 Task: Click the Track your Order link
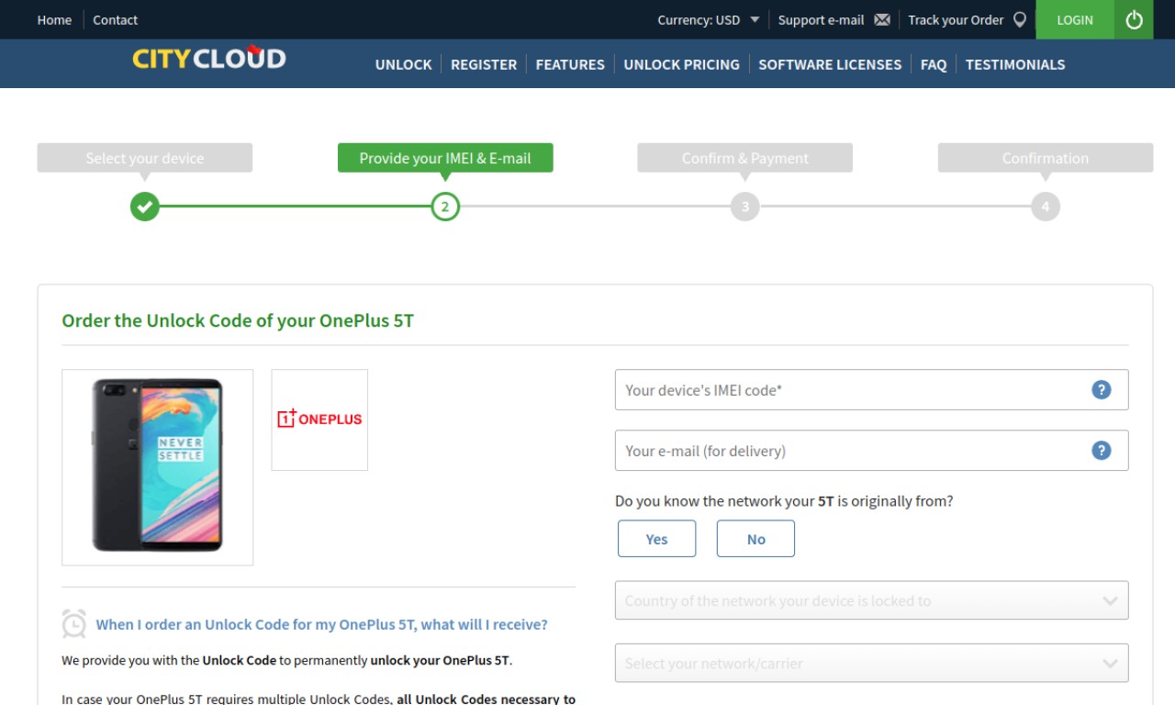click(x=956, y=19)
